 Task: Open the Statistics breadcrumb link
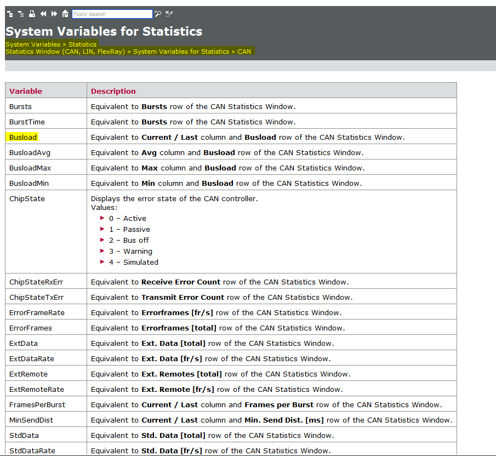click(82, 44)
